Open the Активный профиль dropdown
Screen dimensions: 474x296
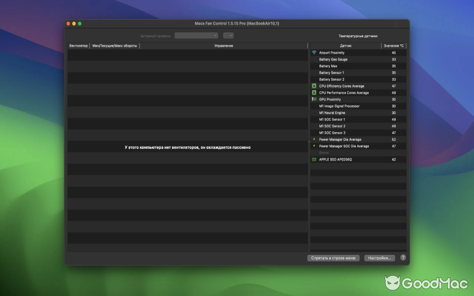pyautogui.click(x=196, y=35)
